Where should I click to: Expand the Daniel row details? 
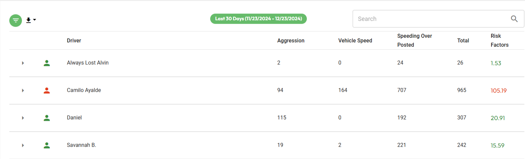point(23,118)
